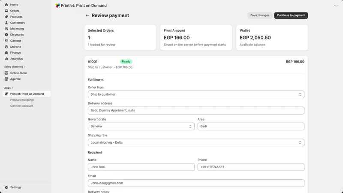
Task: Open the Online Store sales channel
Action: (18, 73)
